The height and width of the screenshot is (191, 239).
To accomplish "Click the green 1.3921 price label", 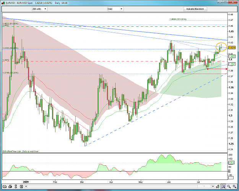I will coord(232,64).
